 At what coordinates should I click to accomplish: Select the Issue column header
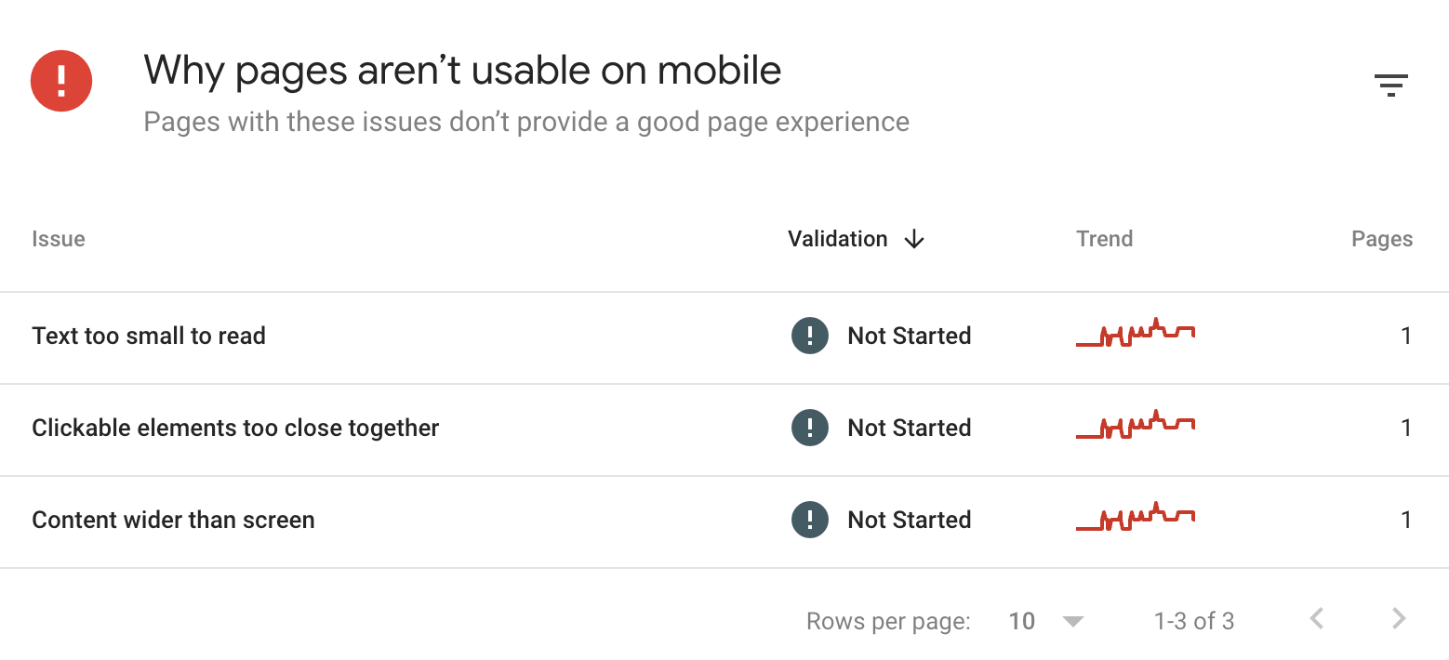pyautogui.click(x=58, y=239)
